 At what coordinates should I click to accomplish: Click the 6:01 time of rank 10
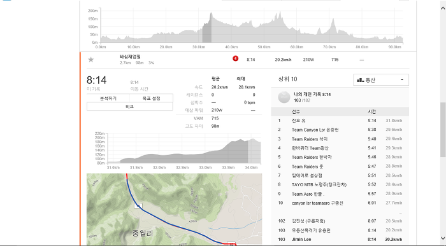pyautogui.click(x=371, y=203)
